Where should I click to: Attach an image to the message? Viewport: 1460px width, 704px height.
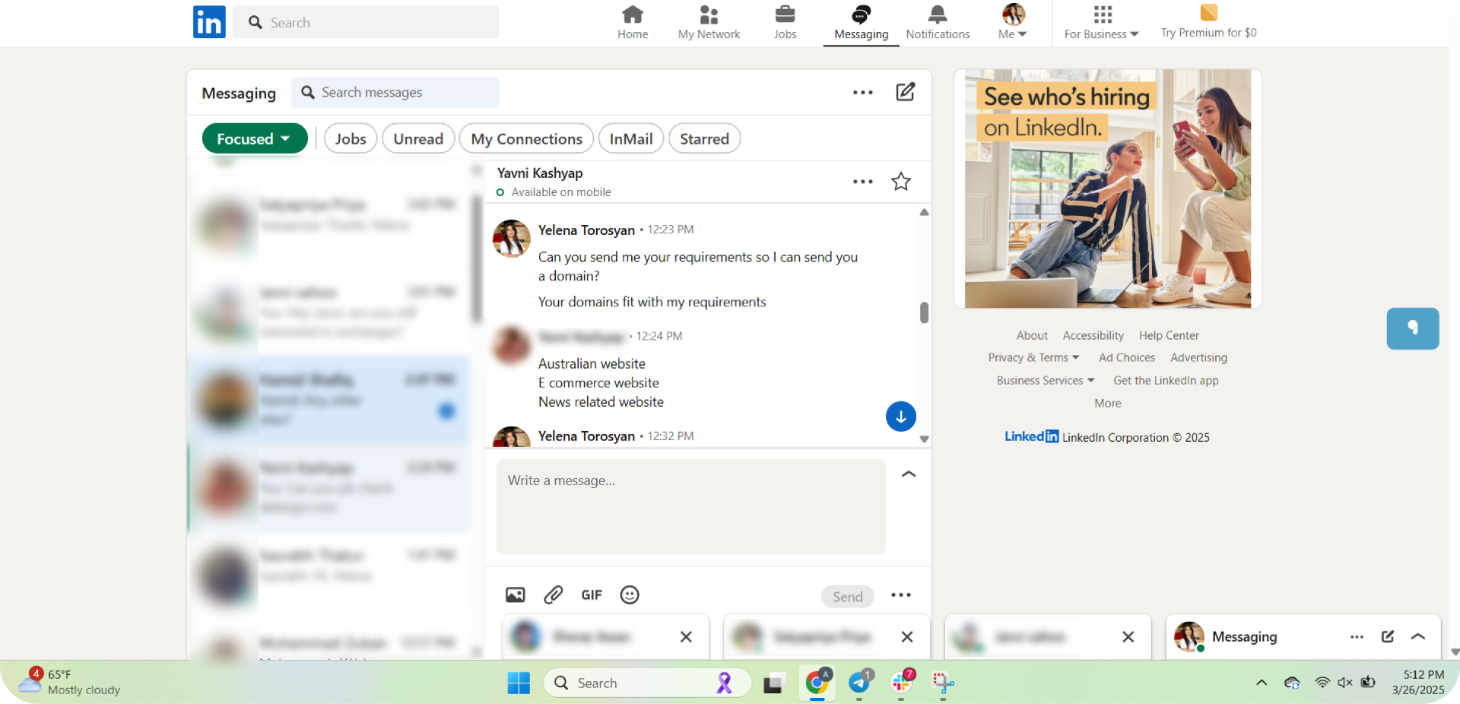515,595
